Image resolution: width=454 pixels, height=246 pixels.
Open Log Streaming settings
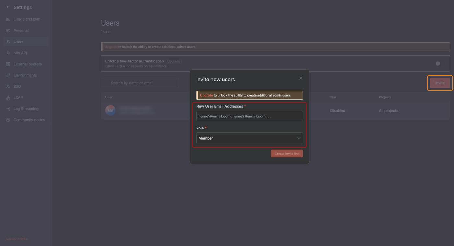(x=26, y=109)
